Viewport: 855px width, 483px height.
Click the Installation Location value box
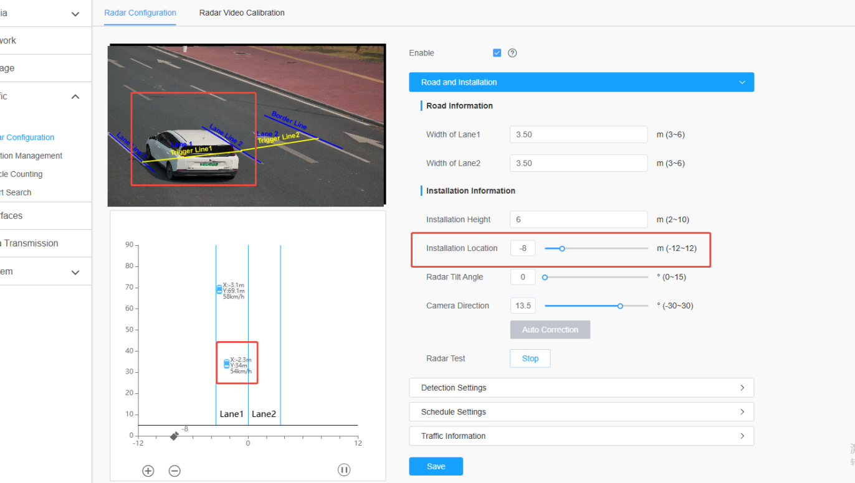coord(523,248)
